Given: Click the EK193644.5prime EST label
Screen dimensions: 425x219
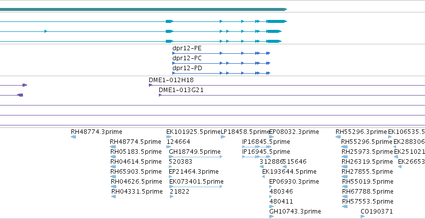Looking at the screenshot, I should tap(289, 172).
